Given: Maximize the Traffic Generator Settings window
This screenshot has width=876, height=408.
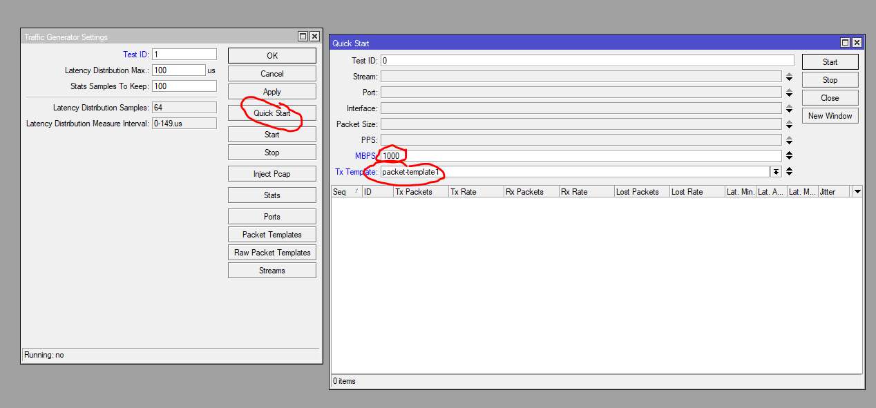Looking at the screenshot, I should click(x=303, y=37).
